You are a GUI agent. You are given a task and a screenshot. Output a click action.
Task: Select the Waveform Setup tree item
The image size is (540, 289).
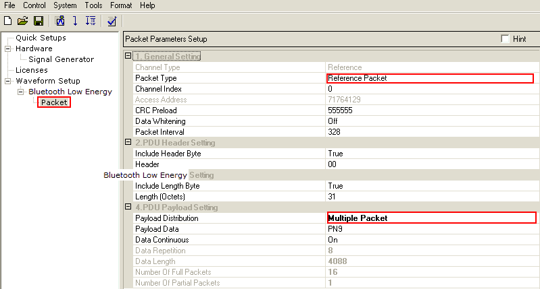(48, 81)
